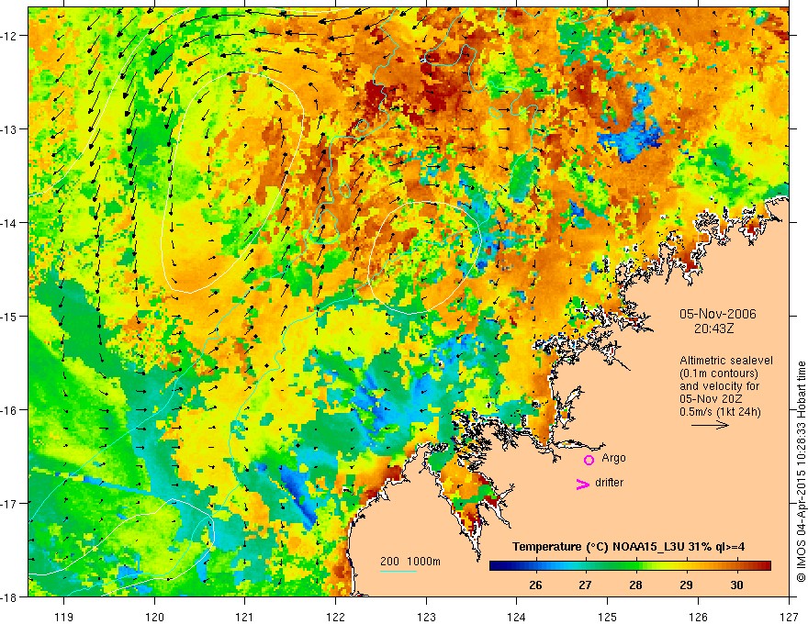Viewport: 808px width, 624px height.
Task: Click the longitude axis label 120
Action: tap(154, 617)
